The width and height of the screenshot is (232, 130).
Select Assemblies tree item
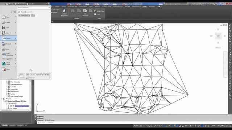click(x=14, y=89)
